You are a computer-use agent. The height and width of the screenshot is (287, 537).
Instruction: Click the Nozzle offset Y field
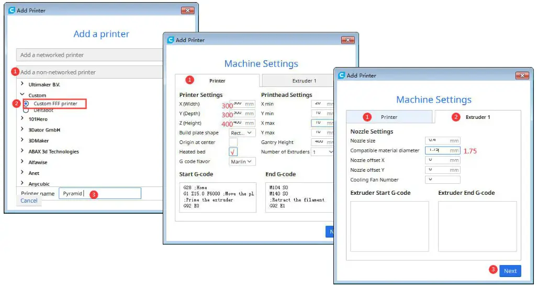pyautogui.click(x=442, y=170)
